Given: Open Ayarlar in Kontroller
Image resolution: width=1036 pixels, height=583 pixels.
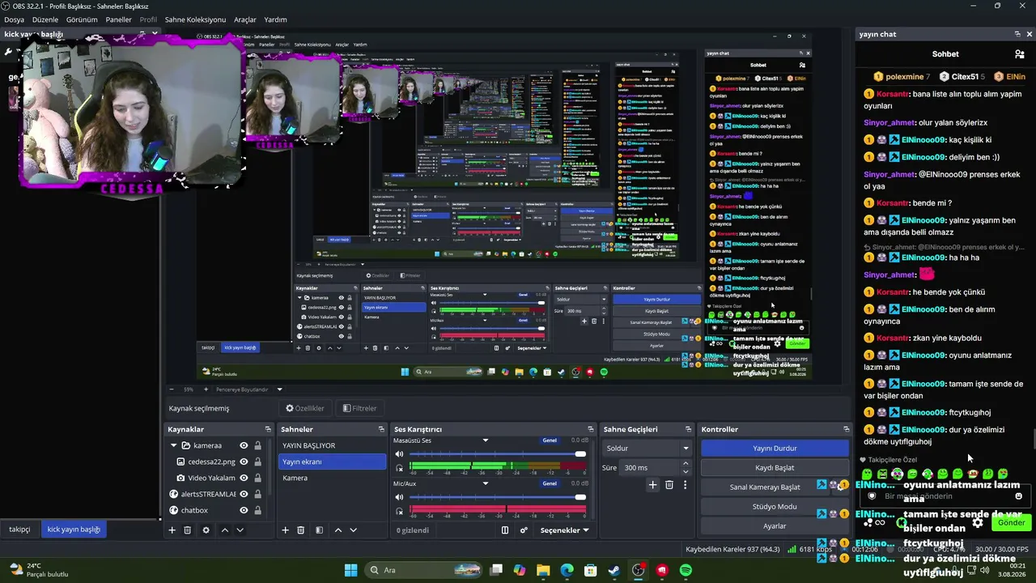Looking at the screenshot, I should [x=775, y=526].
